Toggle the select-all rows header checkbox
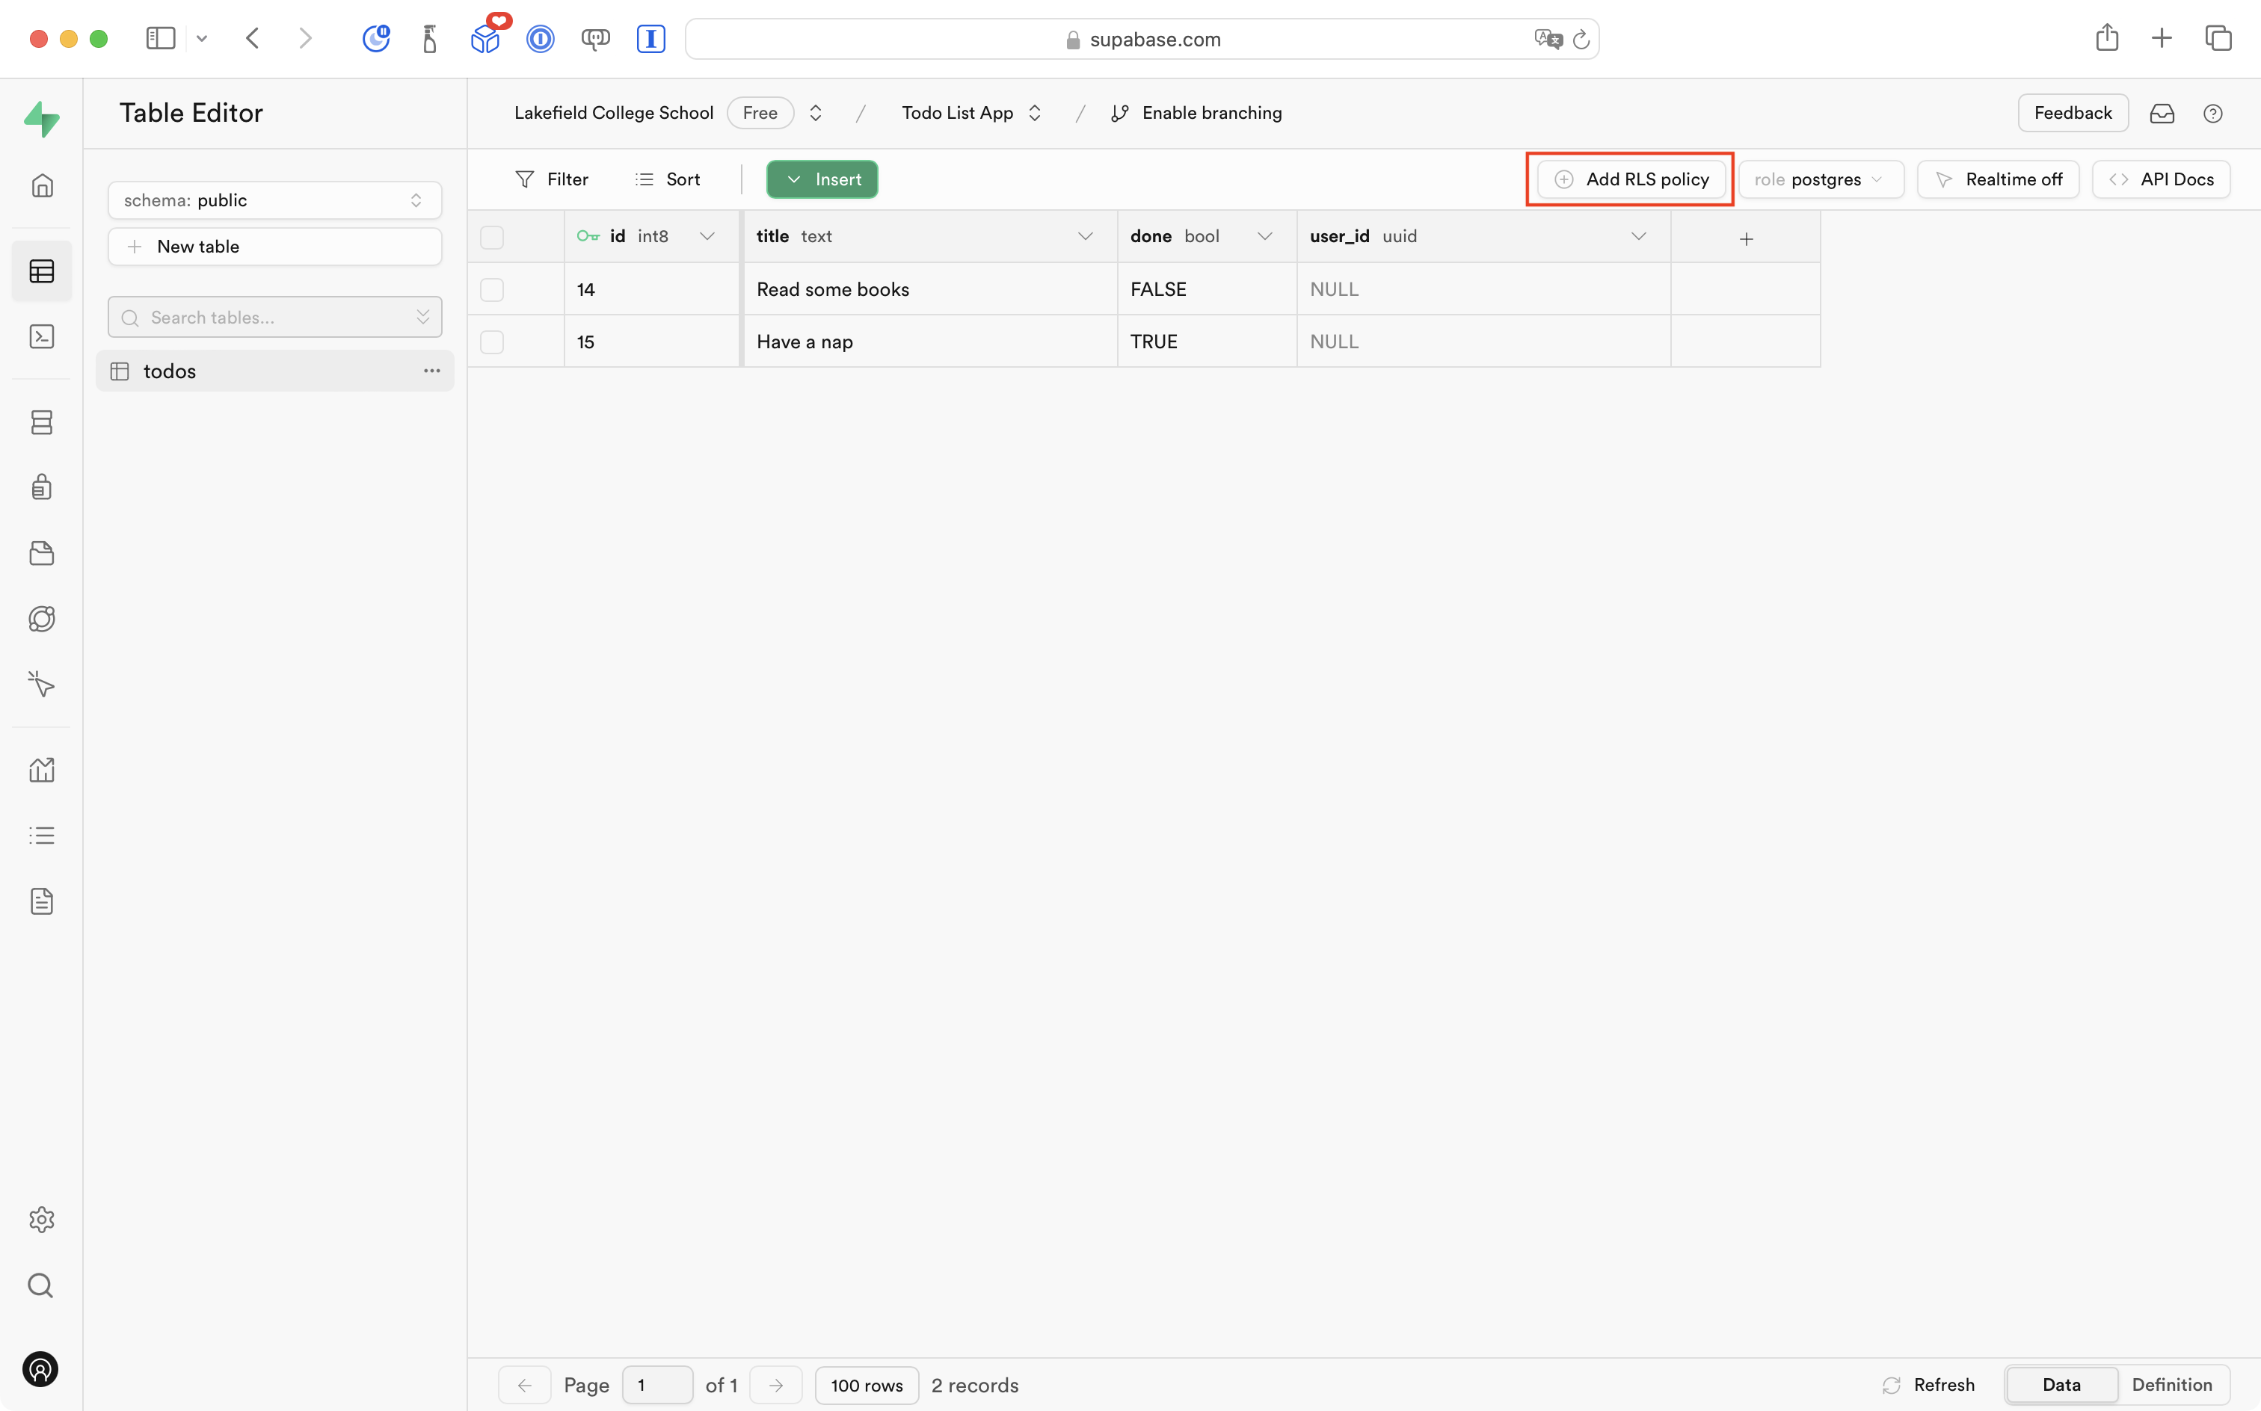Image resolution: width=2261 pixels, height=1411 pixels. point(492,237)
